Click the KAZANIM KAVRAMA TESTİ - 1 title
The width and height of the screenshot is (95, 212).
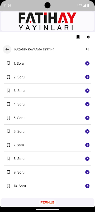point(35,49)
